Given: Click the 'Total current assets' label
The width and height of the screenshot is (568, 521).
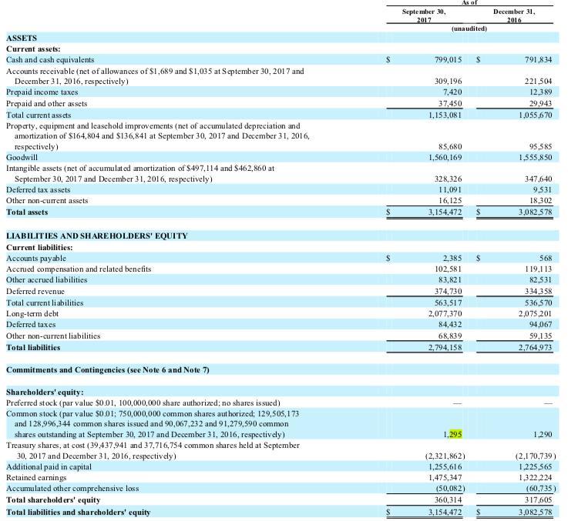Looking at the screenshot, I should click(x=39, y=115).
